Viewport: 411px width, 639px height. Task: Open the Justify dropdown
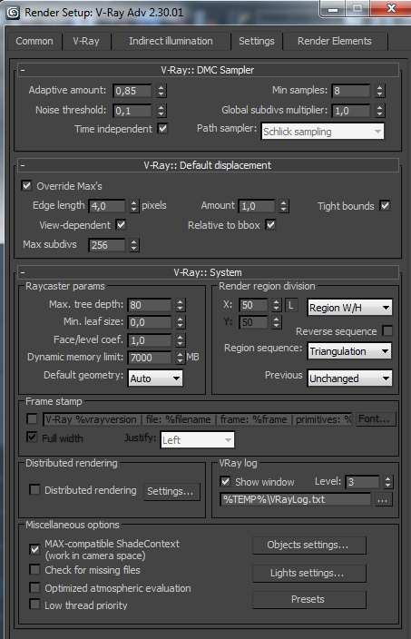pos(198,439)
